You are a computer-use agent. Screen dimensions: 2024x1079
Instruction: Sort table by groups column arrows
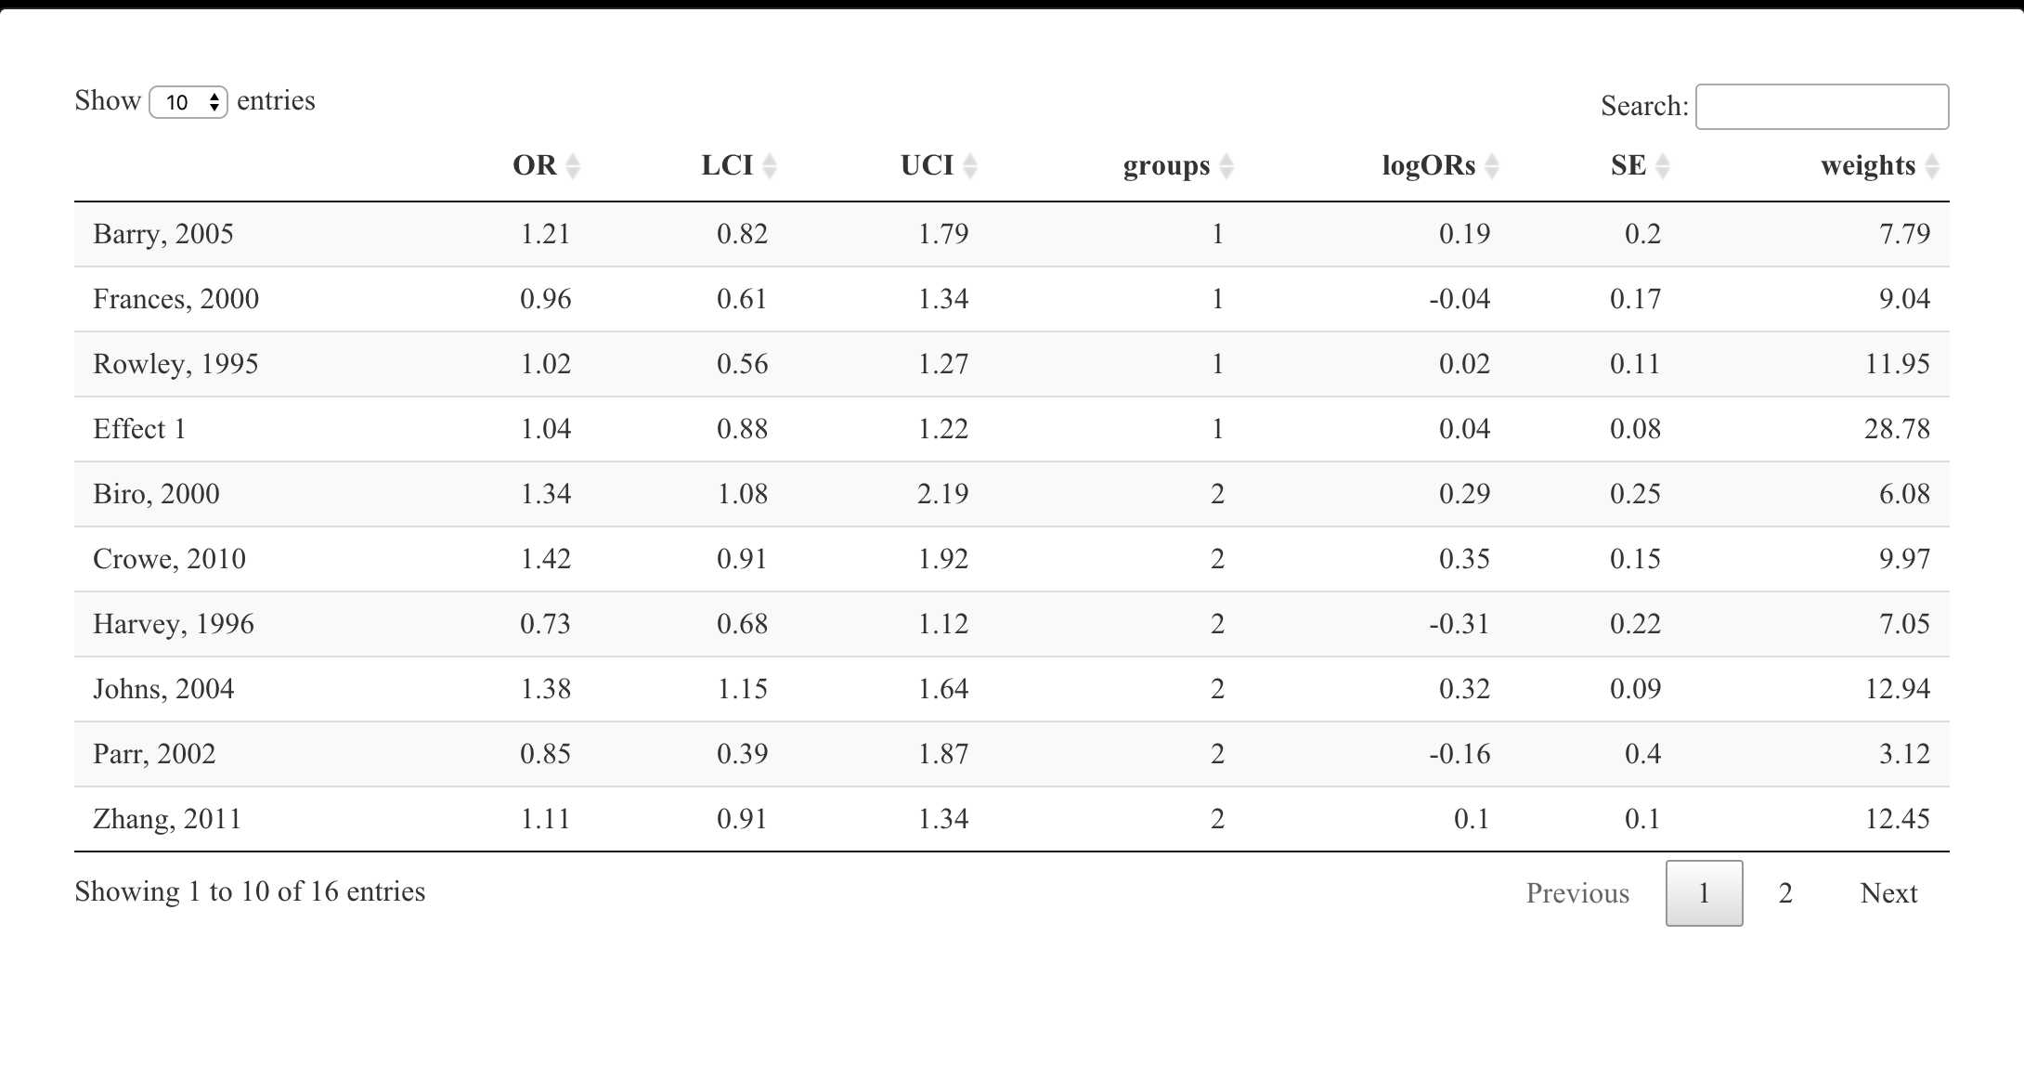pyautogui.click(x=1226, y=166)
